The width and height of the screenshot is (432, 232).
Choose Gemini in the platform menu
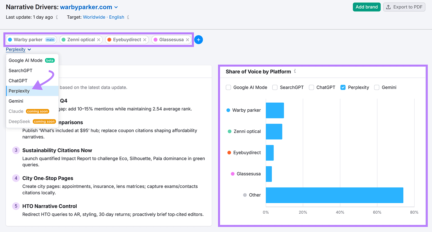click(16, 101)
